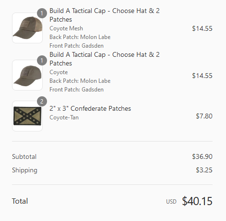Click 2" x 3" Confederate Patches title
The height and width of the screenshot is (221, 226).
(x=90, y=108)
